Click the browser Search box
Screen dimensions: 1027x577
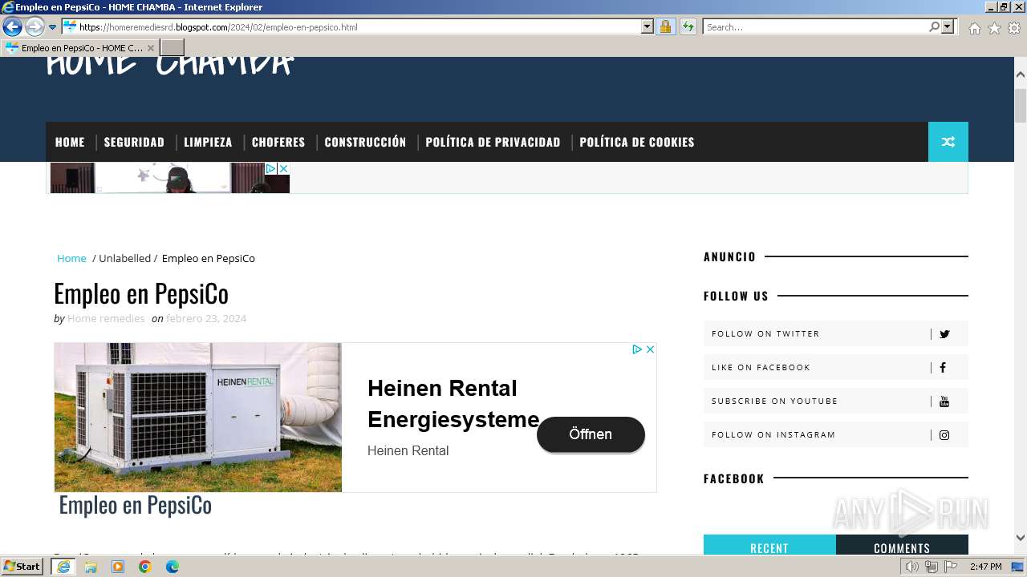[814, 27]
